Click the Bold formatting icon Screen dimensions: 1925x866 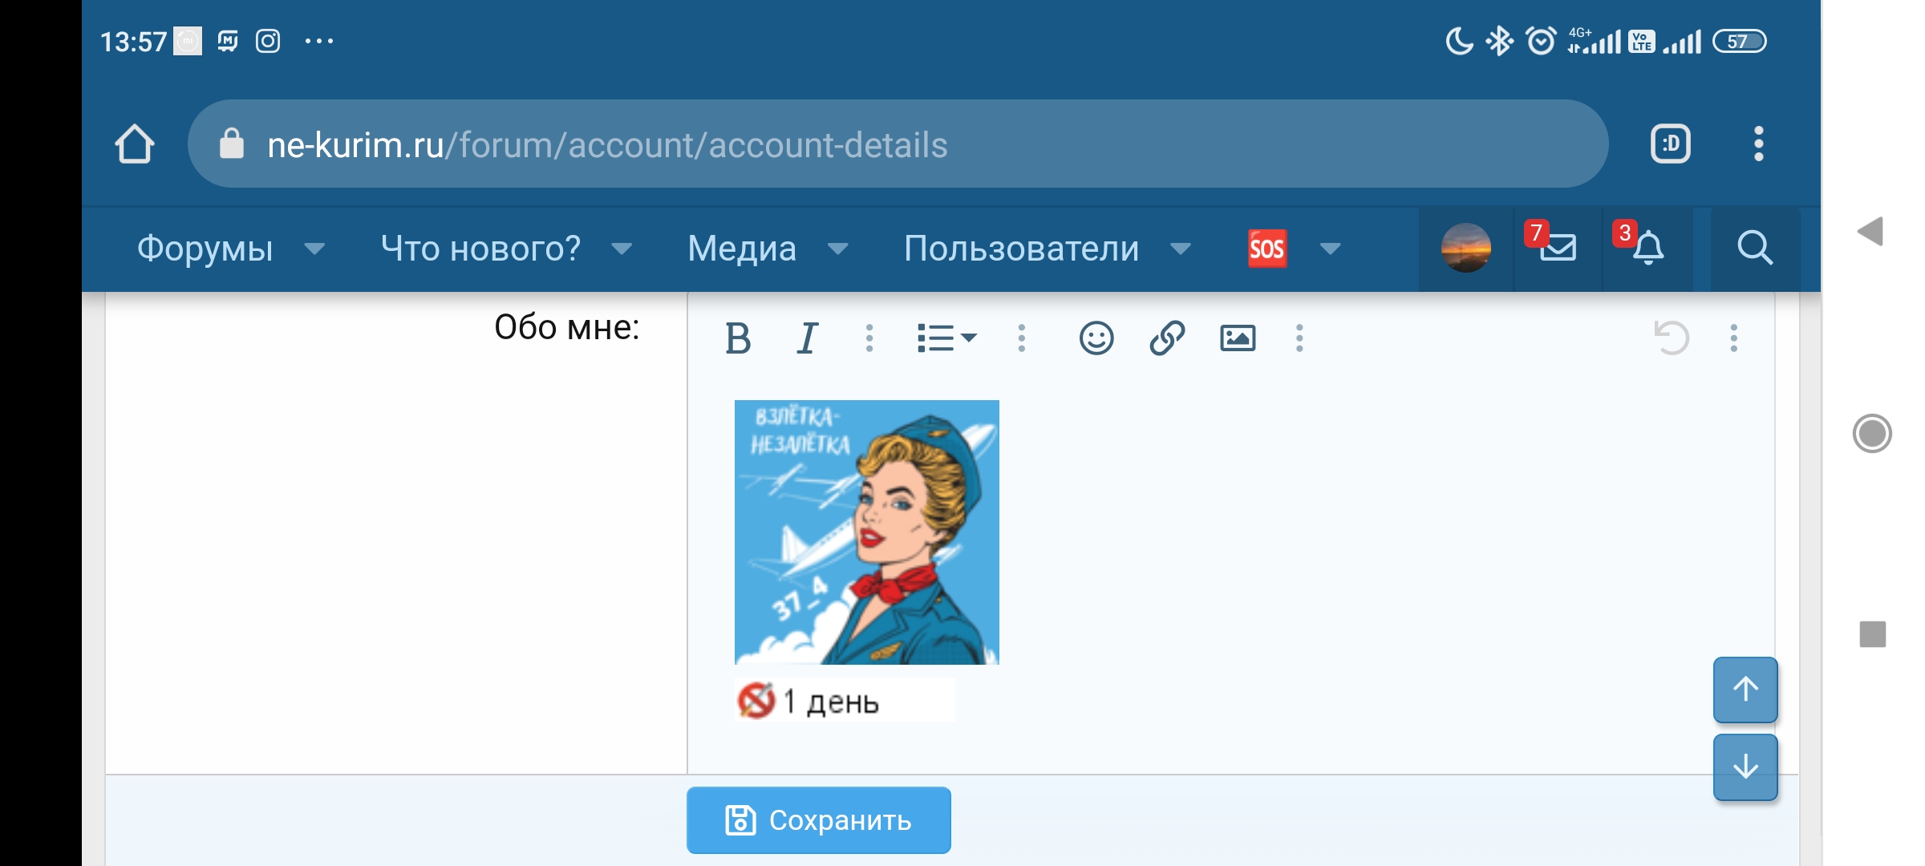[737, 338]
